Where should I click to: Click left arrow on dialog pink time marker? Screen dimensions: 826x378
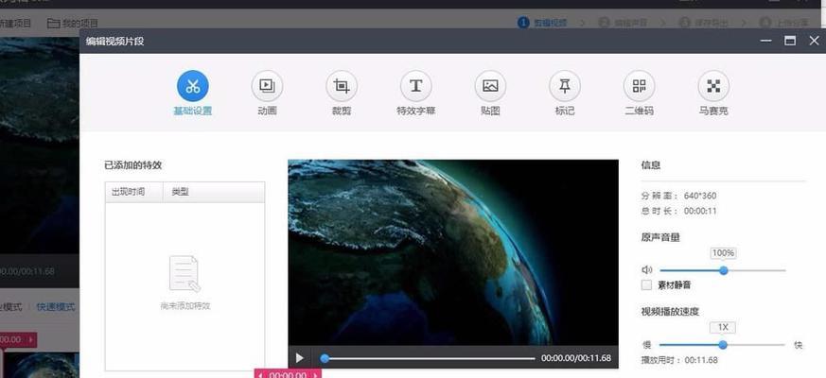[260, 375]
